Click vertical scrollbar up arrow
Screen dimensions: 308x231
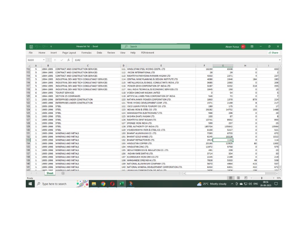pyautogui.click(x=280, y=66)
